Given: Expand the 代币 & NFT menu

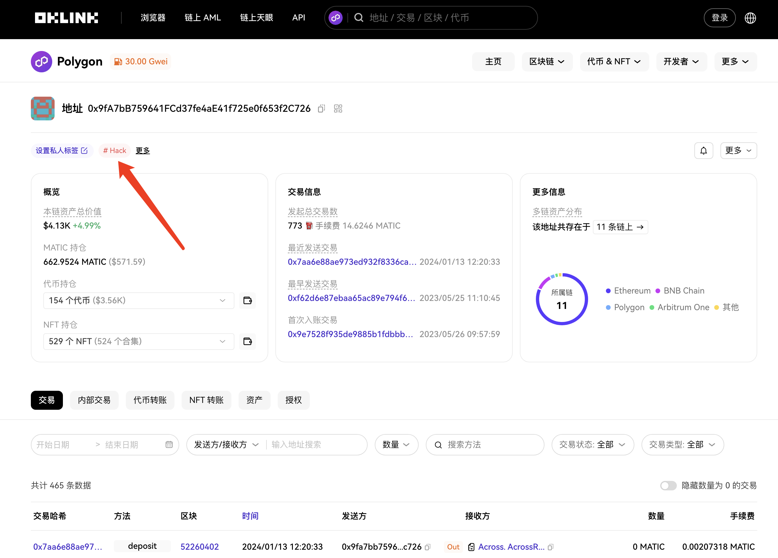Looking at the screenshot, I should (615, 62).
